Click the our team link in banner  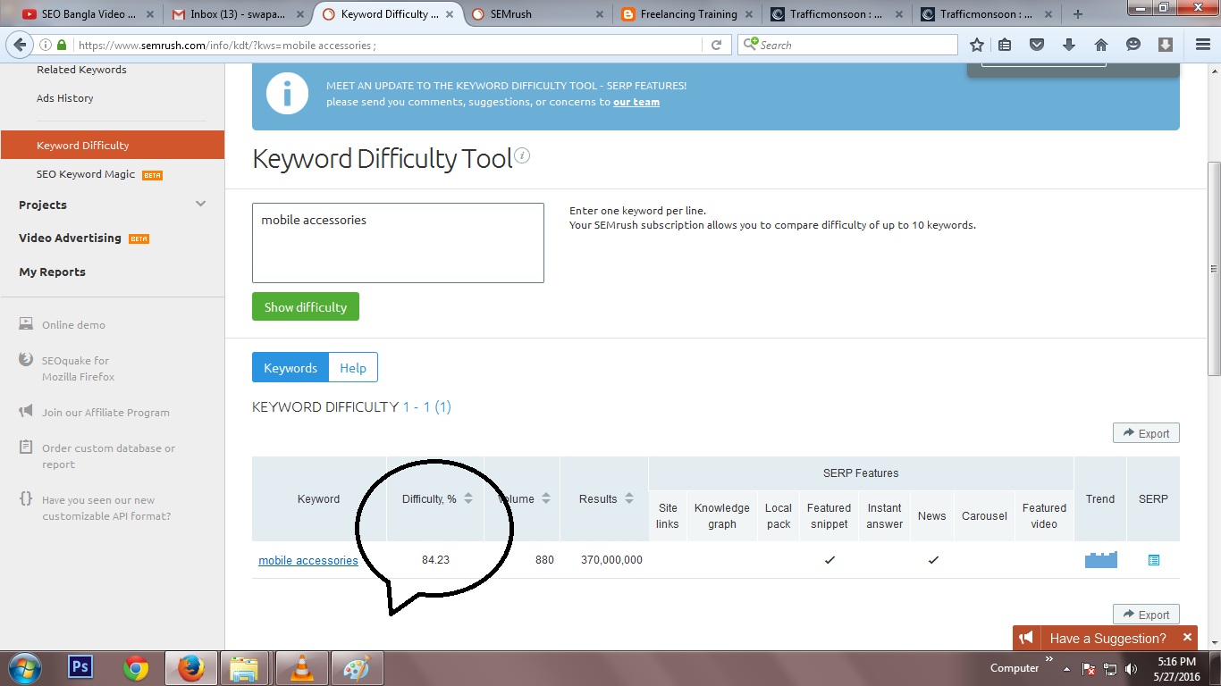pos(636,102)
